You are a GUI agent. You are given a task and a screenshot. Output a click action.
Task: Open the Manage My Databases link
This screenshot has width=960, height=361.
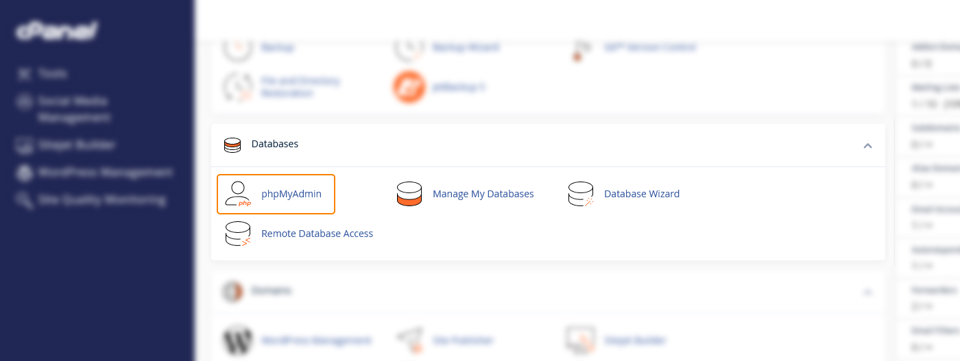tap(483, 194)
